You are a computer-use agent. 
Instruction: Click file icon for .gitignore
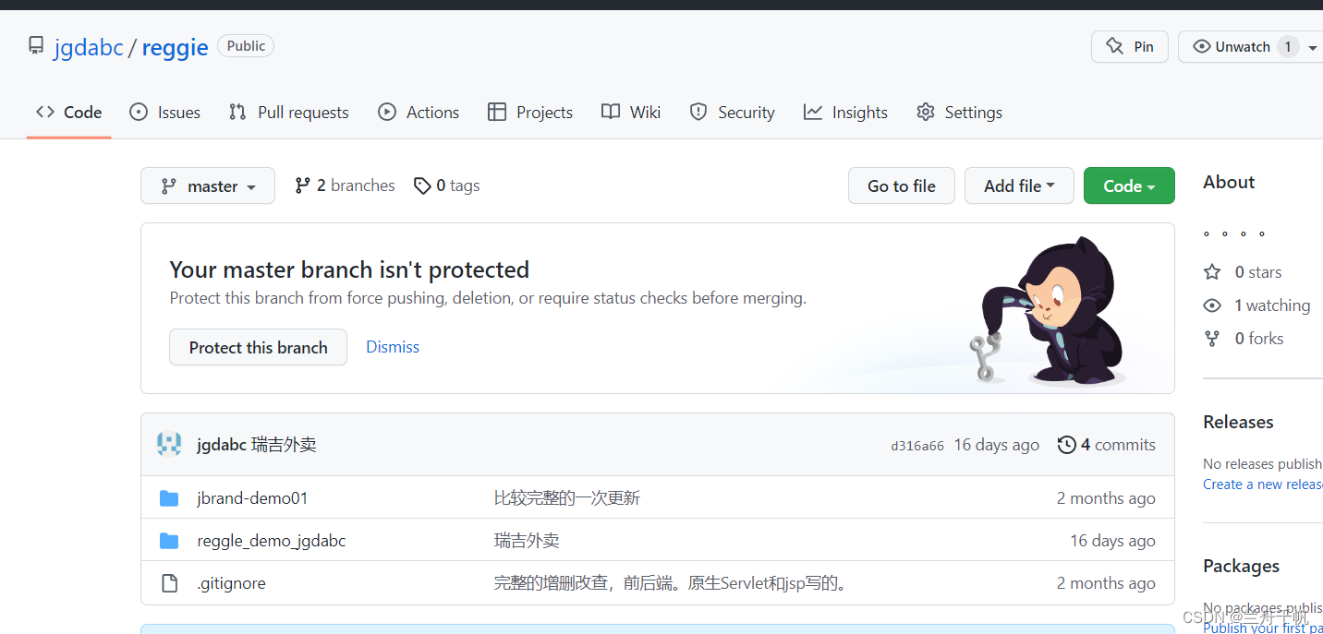(x=169, y=583)
